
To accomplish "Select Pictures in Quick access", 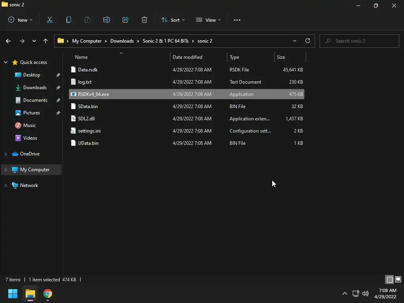I will (x=32, y=113).
